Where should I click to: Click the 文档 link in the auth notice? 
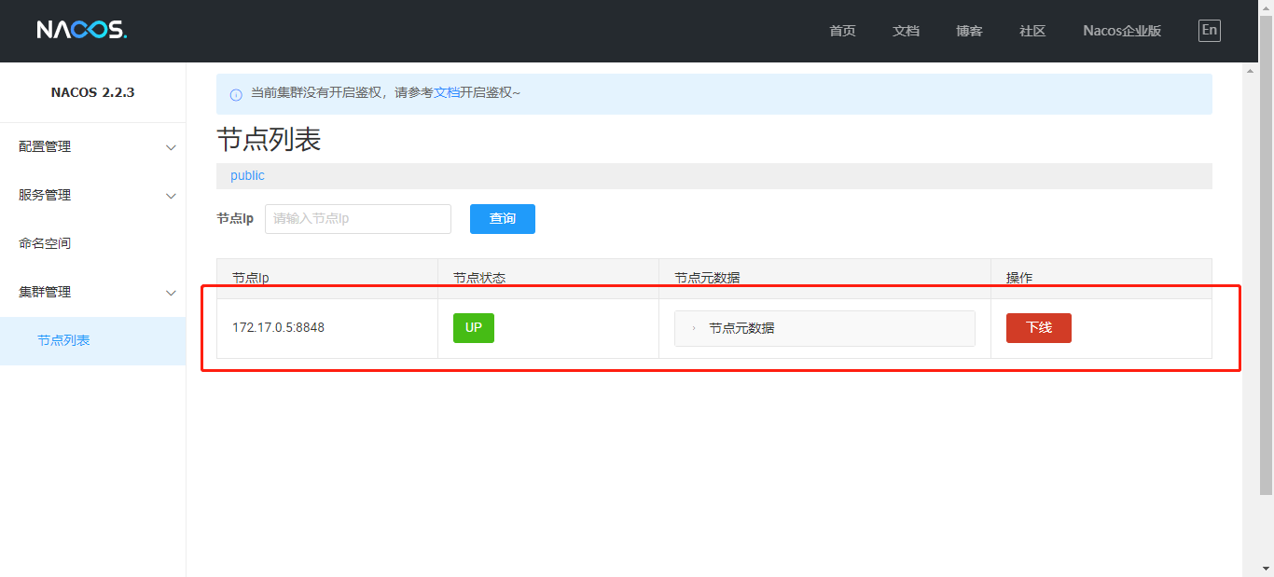447,92
